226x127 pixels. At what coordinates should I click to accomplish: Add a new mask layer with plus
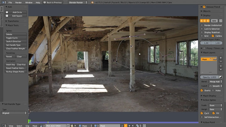[221, 58]
